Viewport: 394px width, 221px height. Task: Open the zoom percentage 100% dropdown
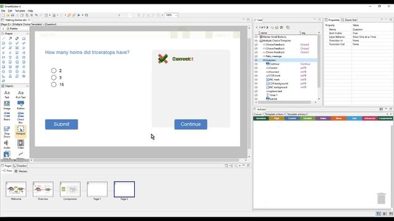176,15
